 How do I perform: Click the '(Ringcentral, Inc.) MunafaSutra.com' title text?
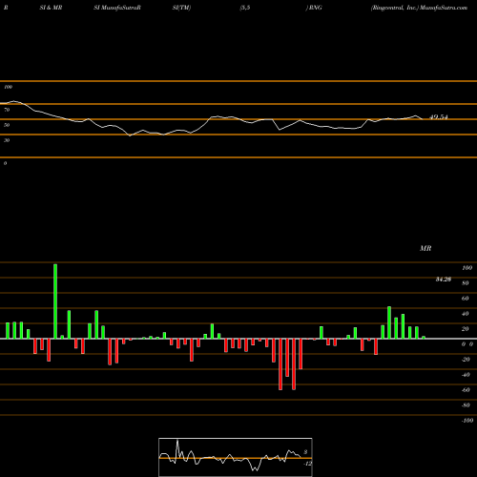point(419,8)
